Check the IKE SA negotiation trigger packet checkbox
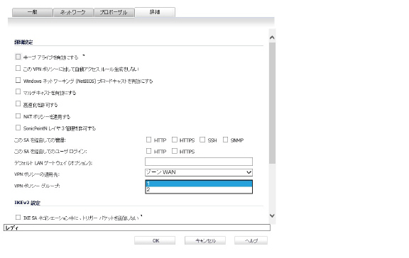 [x=18, y=217]
